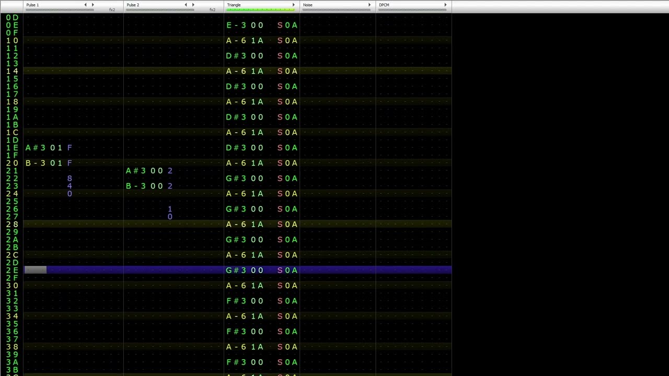
Task: Click volume value 0 in Pulse 2 row 27
Action: tap(170, 217)
